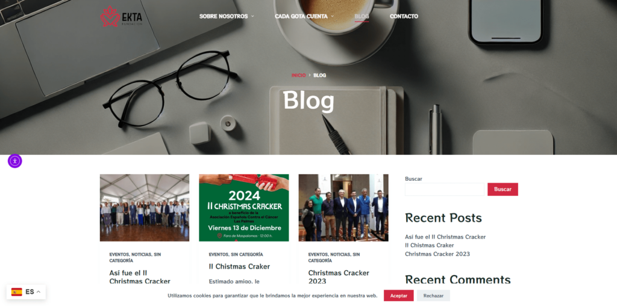Focus the Buscar search text field
The image size is (617, 307).
point(445,189)
